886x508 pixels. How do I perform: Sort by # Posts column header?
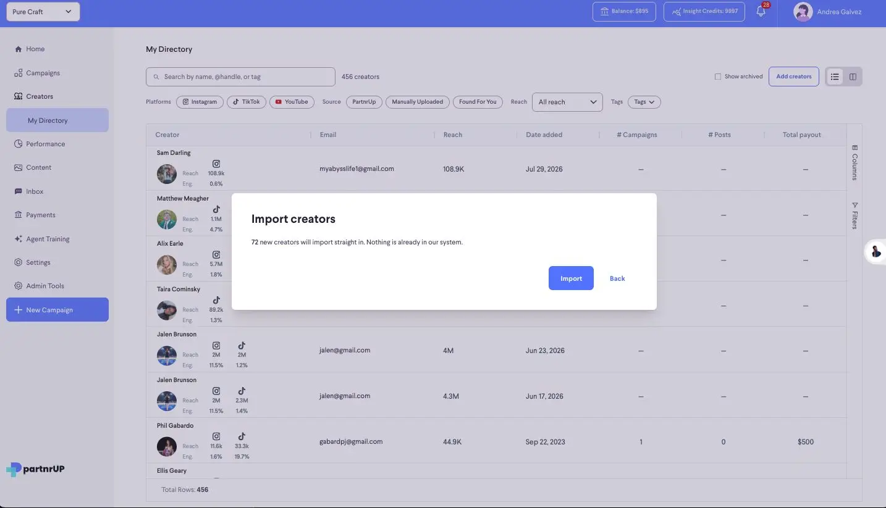pyautogui.click(x=719, y=135)
